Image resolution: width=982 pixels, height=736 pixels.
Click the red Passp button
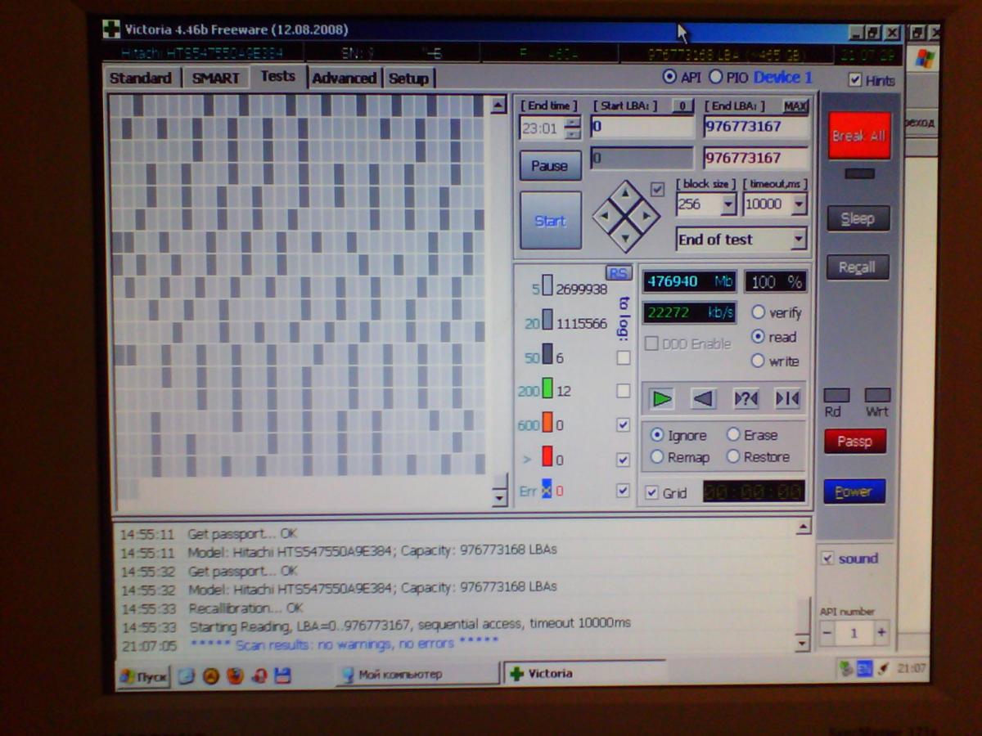coord(855,442)
